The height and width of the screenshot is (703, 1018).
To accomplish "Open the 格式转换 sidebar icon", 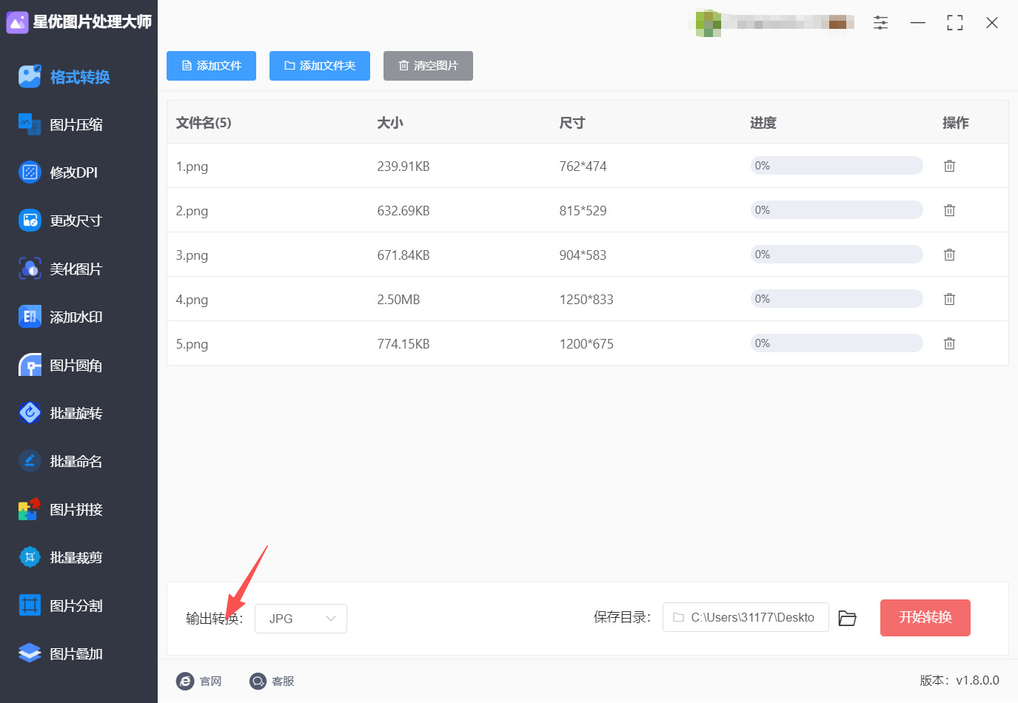I will [x=30, y=76].
